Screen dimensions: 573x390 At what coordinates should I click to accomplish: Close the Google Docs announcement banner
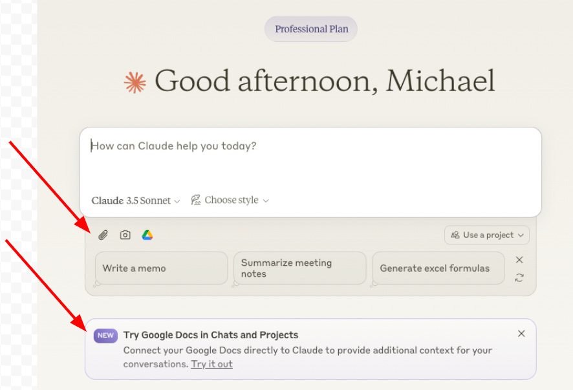521,334
